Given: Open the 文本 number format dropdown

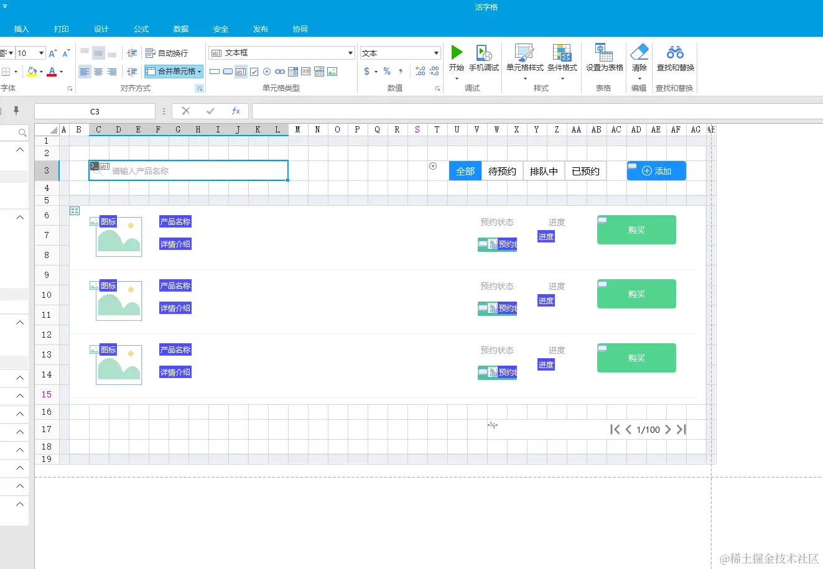Looking at the screenshot, I should pyautogui.click(x=436, y=53).
